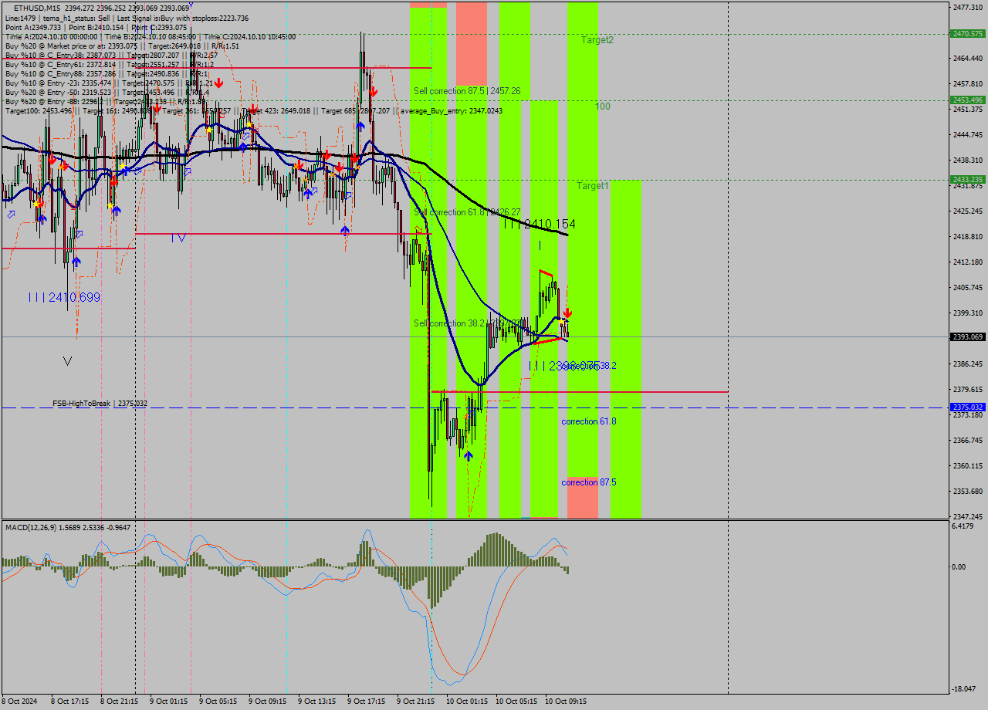Click the green 2433.235 price tag
The image size is (988, 710).
(x=968, y=180)
